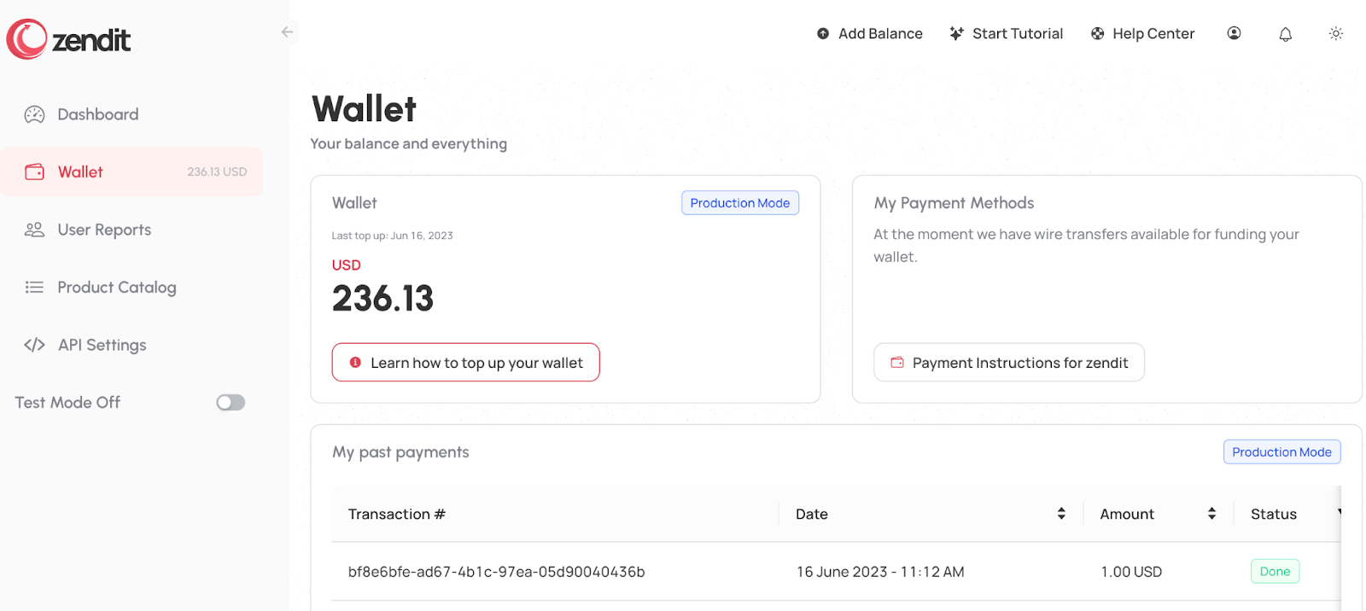This screenshot has height=611, width=1366.
Task: Open the notifications bell
Action: click(x=1285, y=33)
